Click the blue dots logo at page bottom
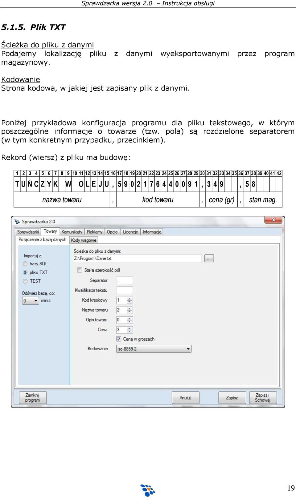The image size is (296, 498). [x=148, y=490]
